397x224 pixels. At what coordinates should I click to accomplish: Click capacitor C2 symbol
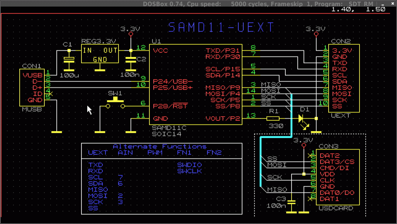pyautogui.click(x=131, y=59)
